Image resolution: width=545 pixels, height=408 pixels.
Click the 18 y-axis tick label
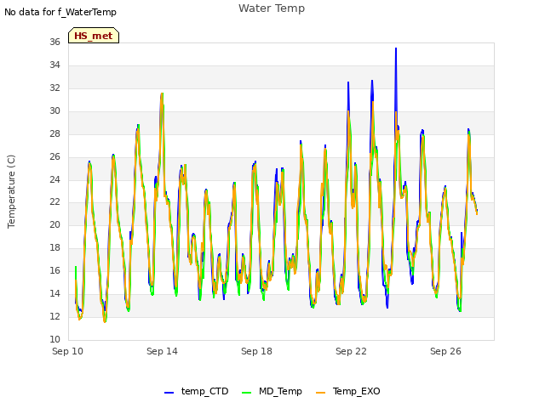click(x=54, y=247)
